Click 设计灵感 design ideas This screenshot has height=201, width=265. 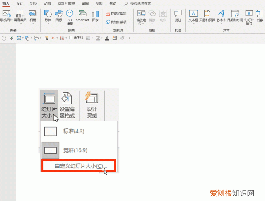92,105
